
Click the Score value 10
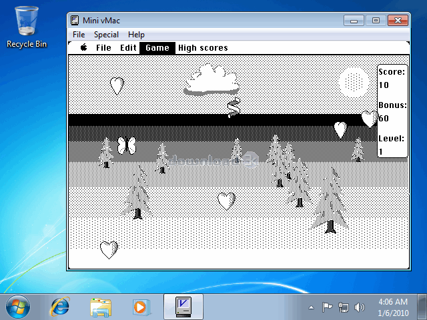(x=384, y=85)
